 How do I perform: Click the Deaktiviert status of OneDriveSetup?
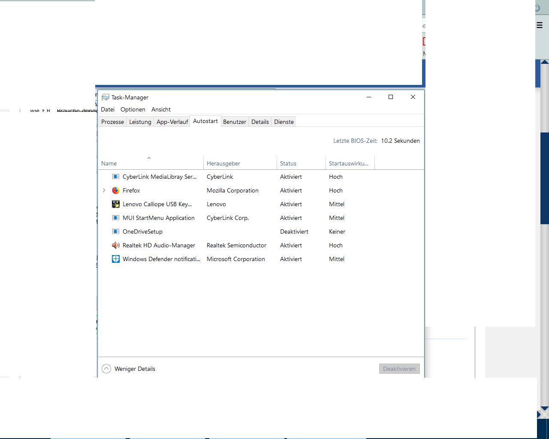pos(294,232)
